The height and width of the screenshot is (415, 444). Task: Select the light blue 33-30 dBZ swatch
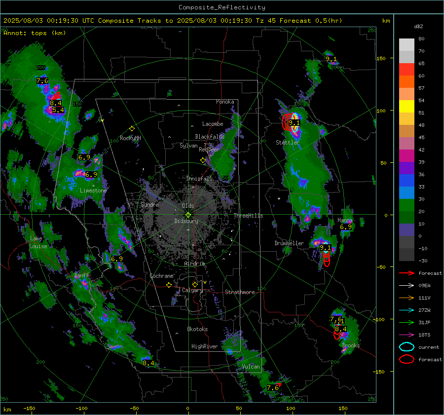tap(407, 193)
